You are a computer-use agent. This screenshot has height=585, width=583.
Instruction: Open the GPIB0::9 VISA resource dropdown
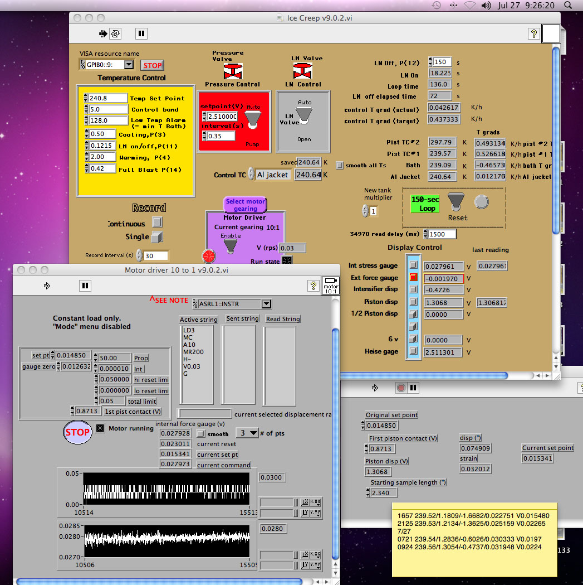pos(129,65)
